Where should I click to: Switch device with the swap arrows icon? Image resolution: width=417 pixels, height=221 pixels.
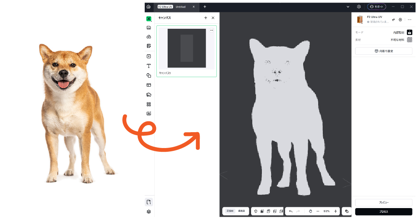393,20
